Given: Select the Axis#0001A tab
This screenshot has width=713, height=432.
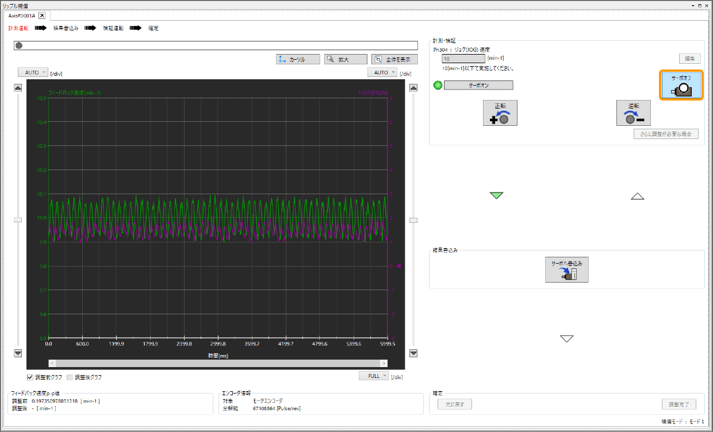Looking at the screenshot, I should 21,16.
